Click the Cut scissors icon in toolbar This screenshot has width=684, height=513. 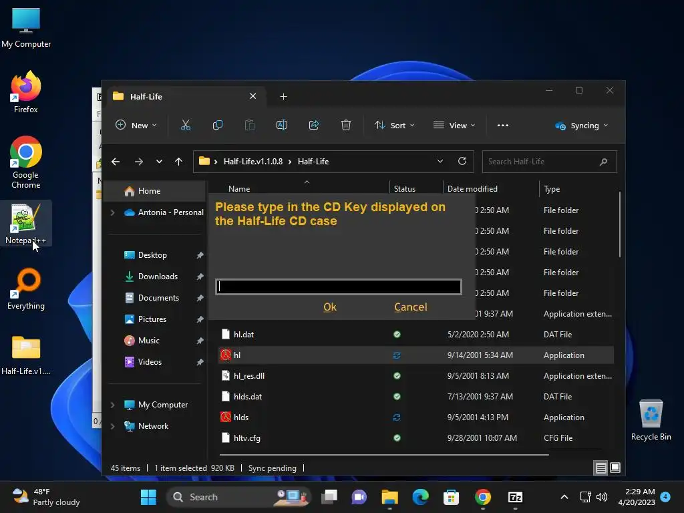186,126
